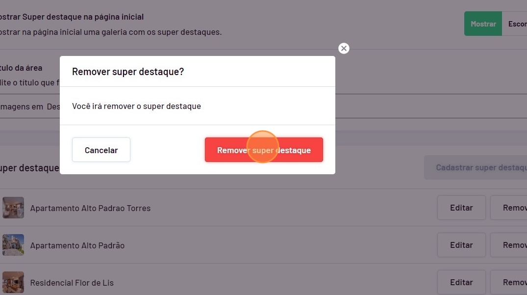
Task: Remove the Apartamento Alto Padrão entry
Action: (510, 245)
